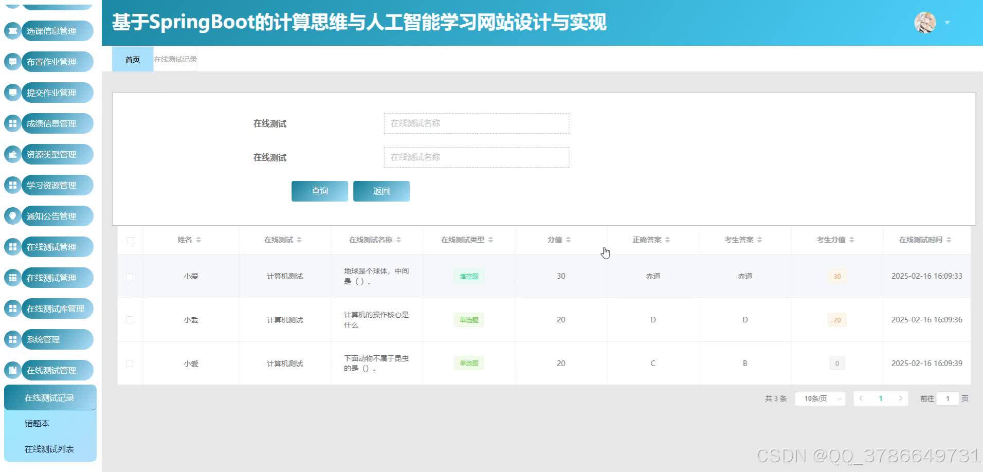The image size is (983, 472).
Task: Click 单选题 tag in the 昆虫 question row
Action: 469,363
